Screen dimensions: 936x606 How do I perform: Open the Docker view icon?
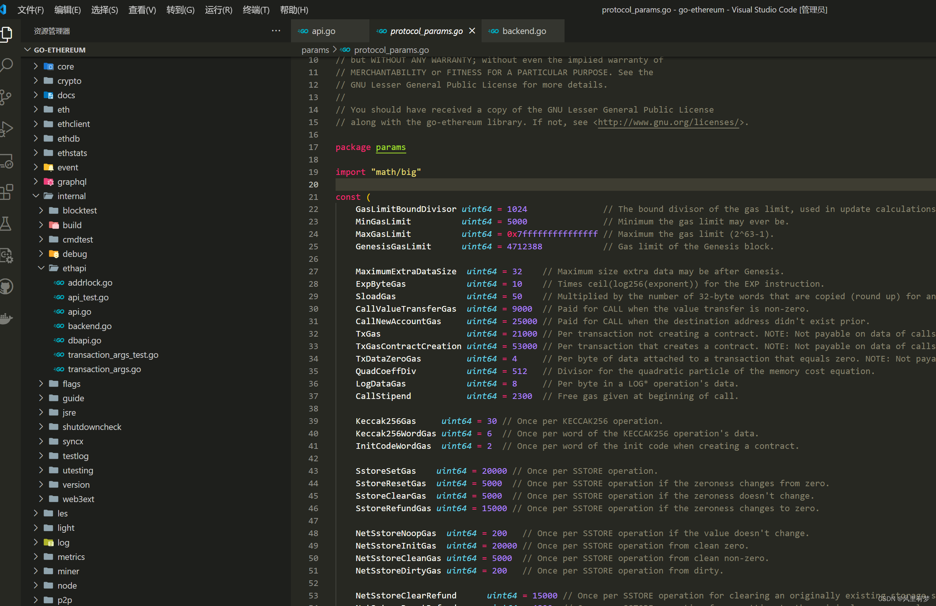(6, 318)
